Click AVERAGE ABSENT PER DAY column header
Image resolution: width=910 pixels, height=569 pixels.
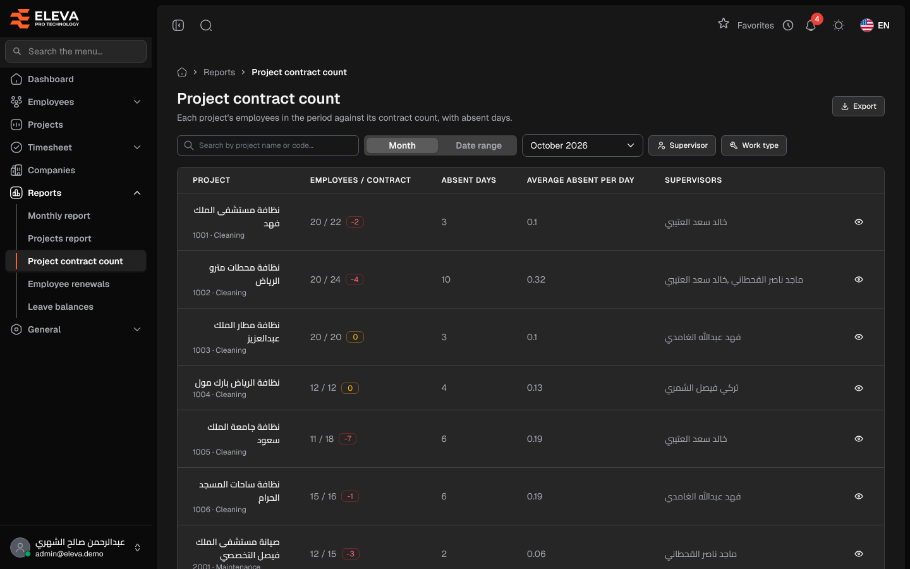pos(581,180)
